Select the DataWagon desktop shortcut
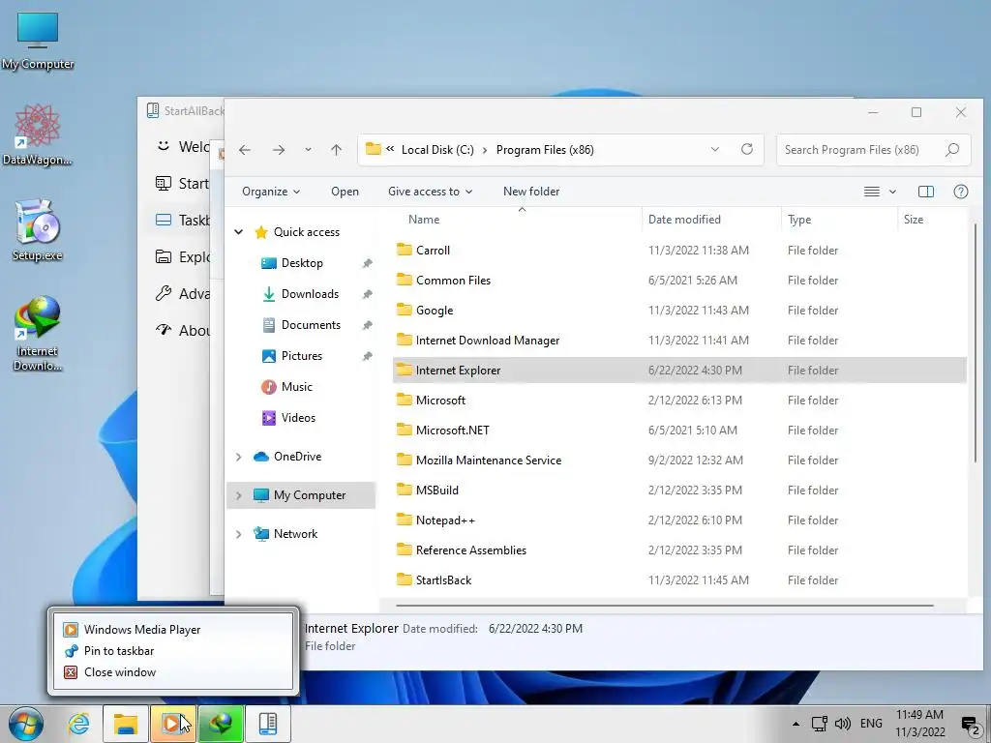Image resolution: width=991 pixels, height=743 pixels. 38,135
